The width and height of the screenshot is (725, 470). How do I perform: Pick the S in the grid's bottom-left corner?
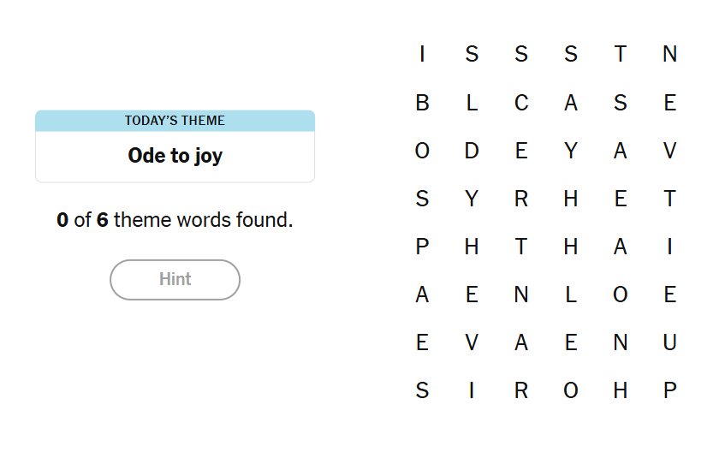coord(422,391)
